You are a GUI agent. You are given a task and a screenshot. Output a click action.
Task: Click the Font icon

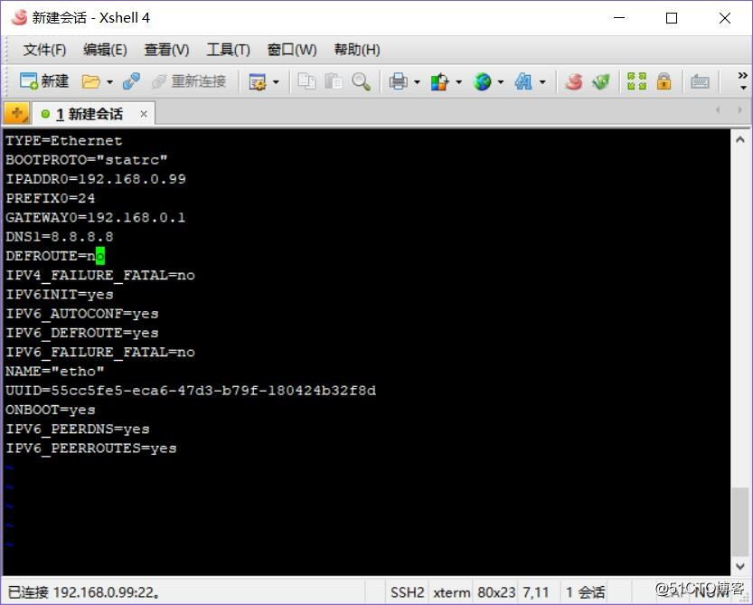pos(523,81)
